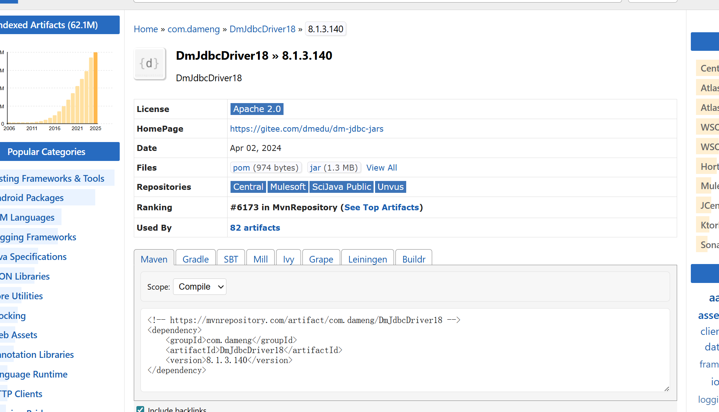
Task: Open the Scope Compile dropdown
Action: pos(199,287)
